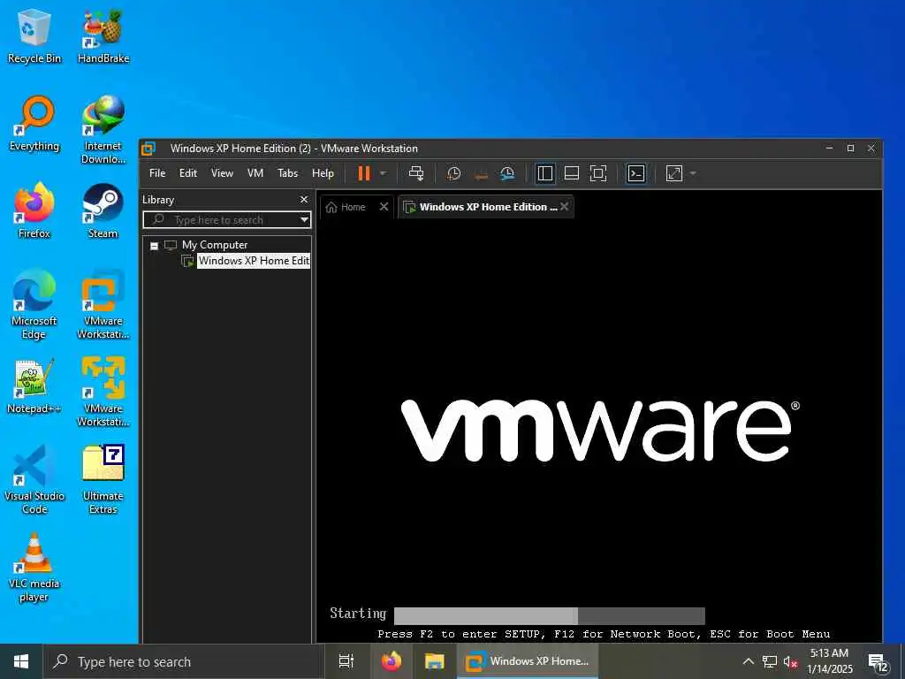The height and width of the screenshot is (679, 905).
Task: Open the View menu
Action: click(x=222, y=173)
